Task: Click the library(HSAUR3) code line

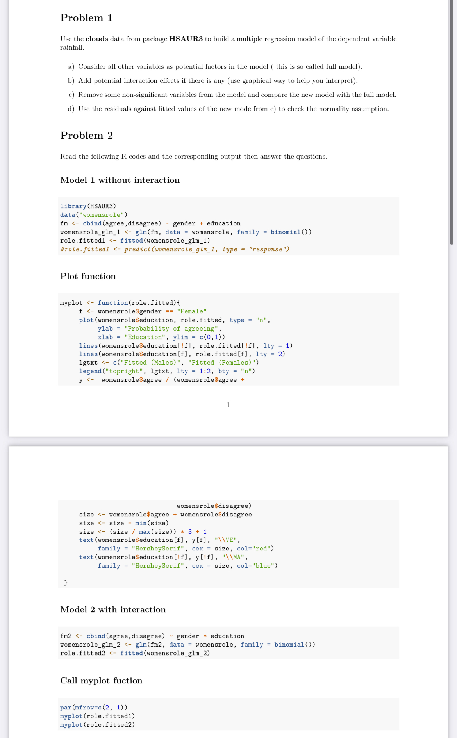Action: click(x=88, y=206)
